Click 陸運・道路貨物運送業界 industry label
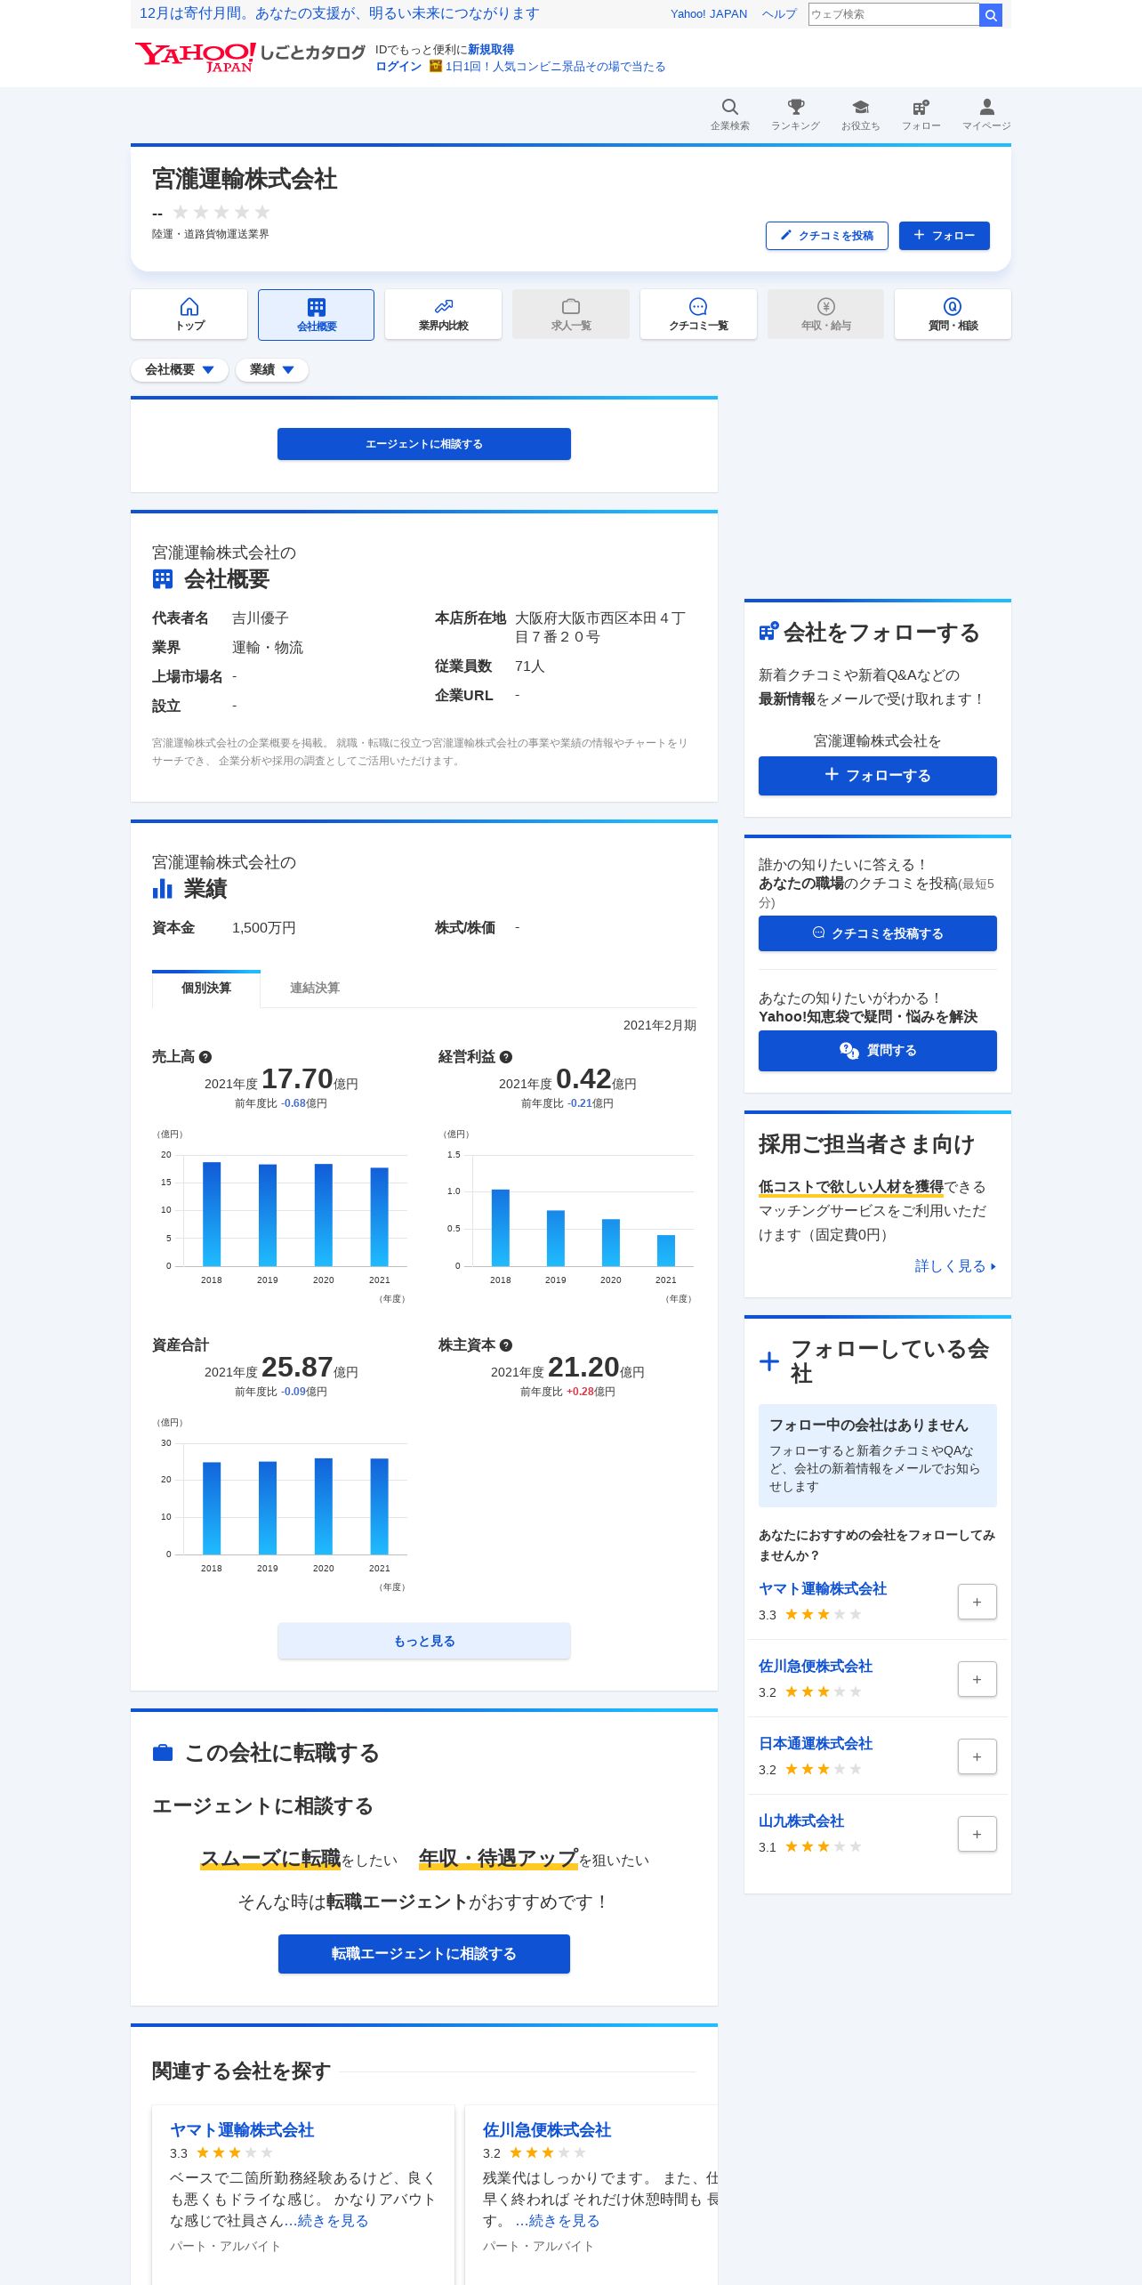 click(x=211, y=234)
